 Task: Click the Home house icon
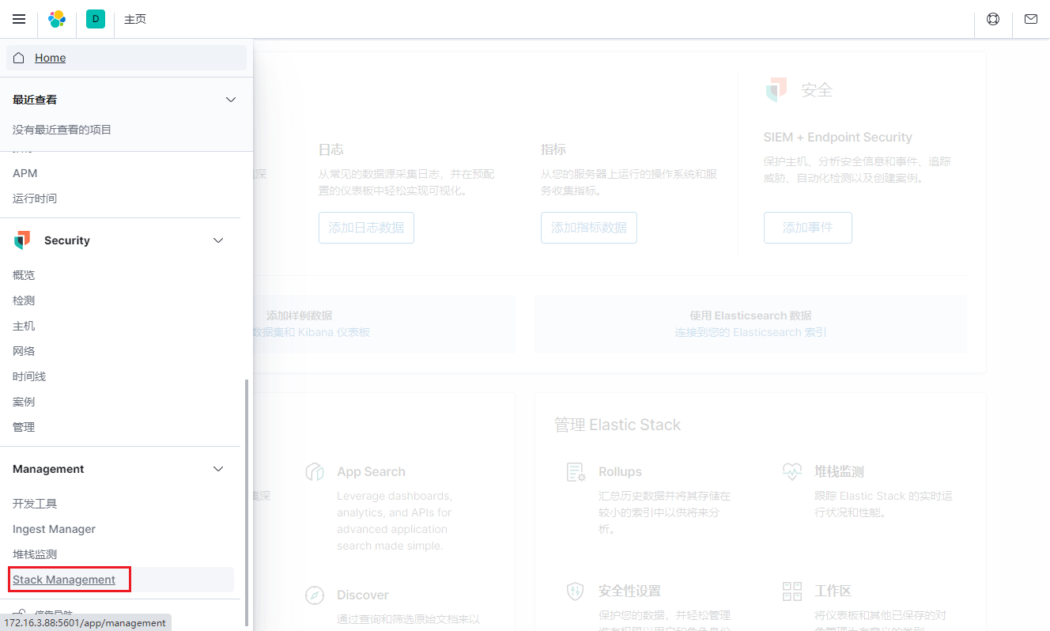tap(19, 58)
